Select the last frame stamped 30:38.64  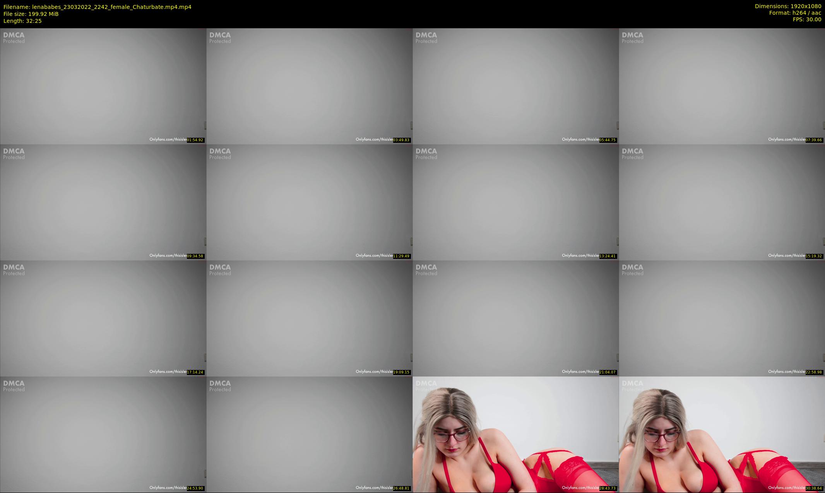(722, 434)
